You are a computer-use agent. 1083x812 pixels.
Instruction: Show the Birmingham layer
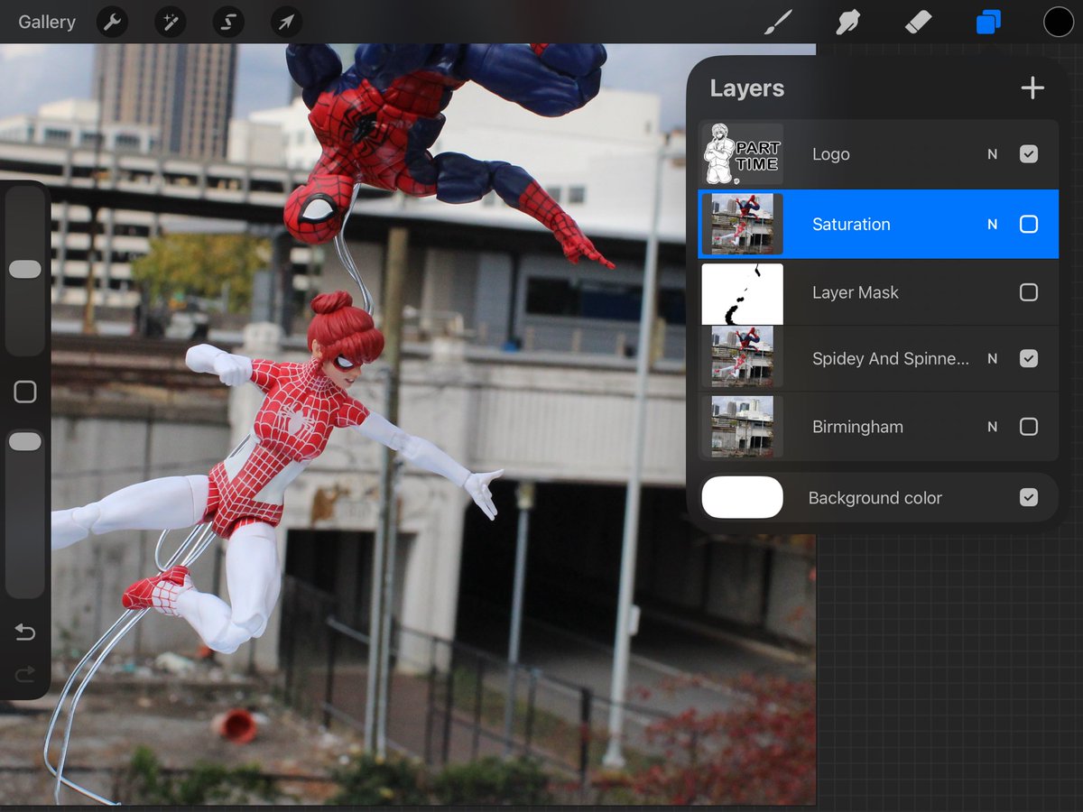1029,427
